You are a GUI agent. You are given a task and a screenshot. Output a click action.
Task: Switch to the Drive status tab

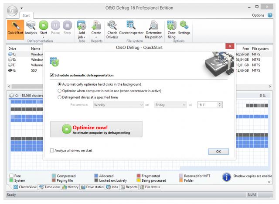pos(92,187)
